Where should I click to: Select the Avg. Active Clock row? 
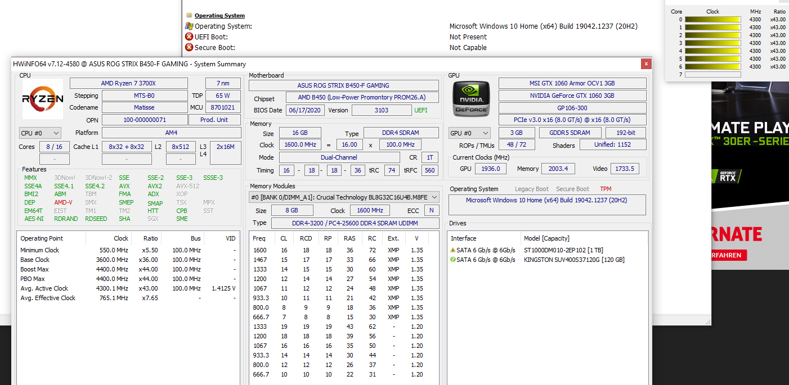point(128,288)
